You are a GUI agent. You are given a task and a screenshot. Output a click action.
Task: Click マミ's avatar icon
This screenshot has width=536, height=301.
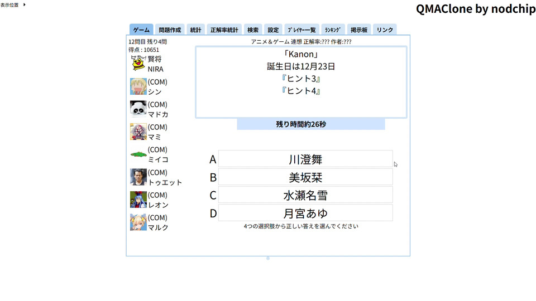coord(138,132)
